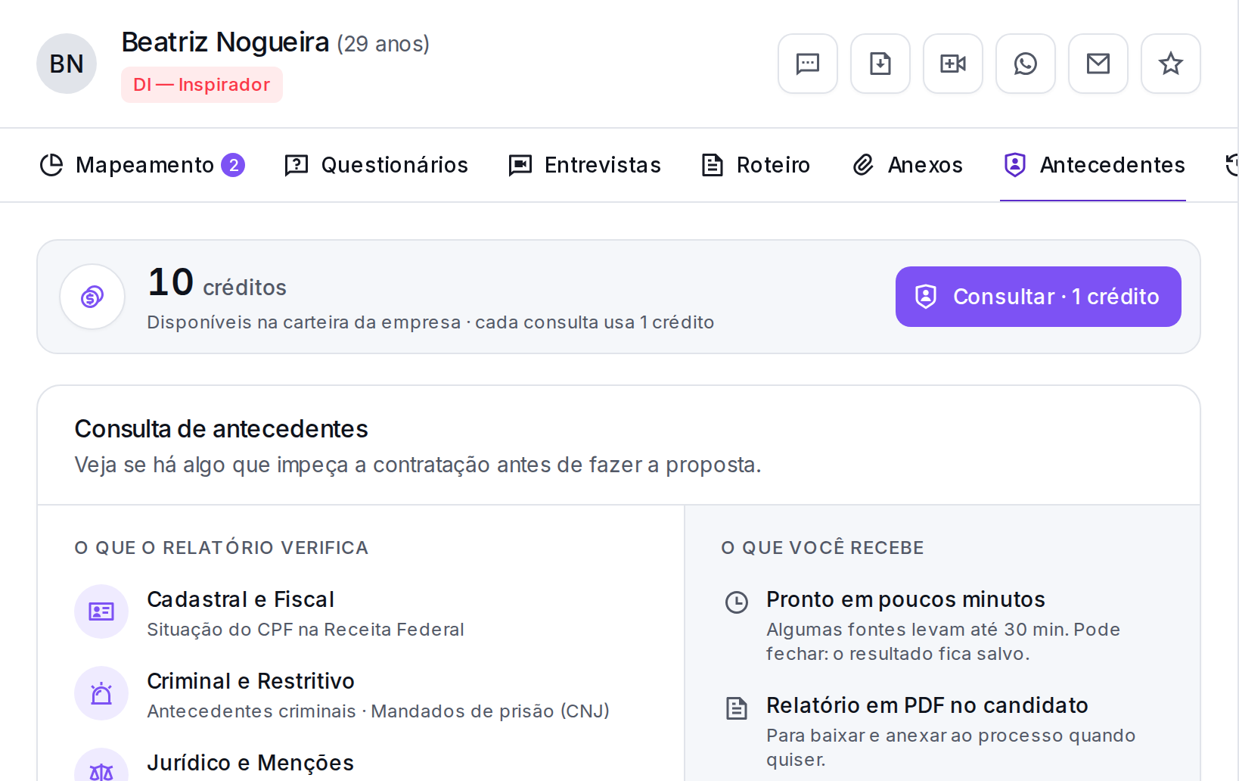Click 'Pronto em poucos minutos' title
The height and width of the screenshot is (781, 1239).
pos(905,599)
